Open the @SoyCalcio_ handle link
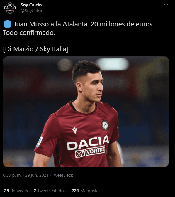 33,11
